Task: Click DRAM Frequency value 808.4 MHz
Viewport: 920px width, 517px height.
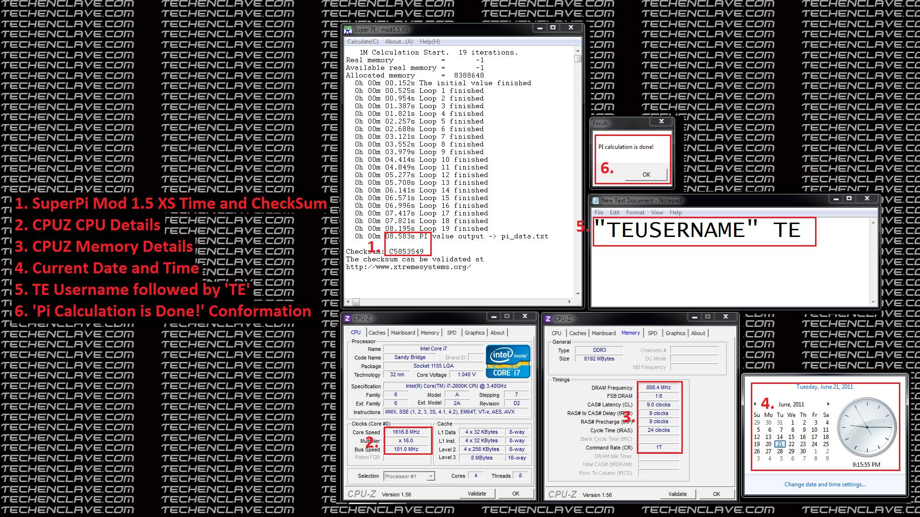Action: pyautogui.click(x=658, y=387)
